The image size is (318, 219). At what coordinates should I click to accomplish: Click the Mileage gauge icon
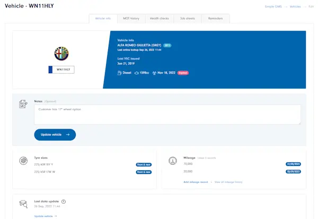pos(172,161)
